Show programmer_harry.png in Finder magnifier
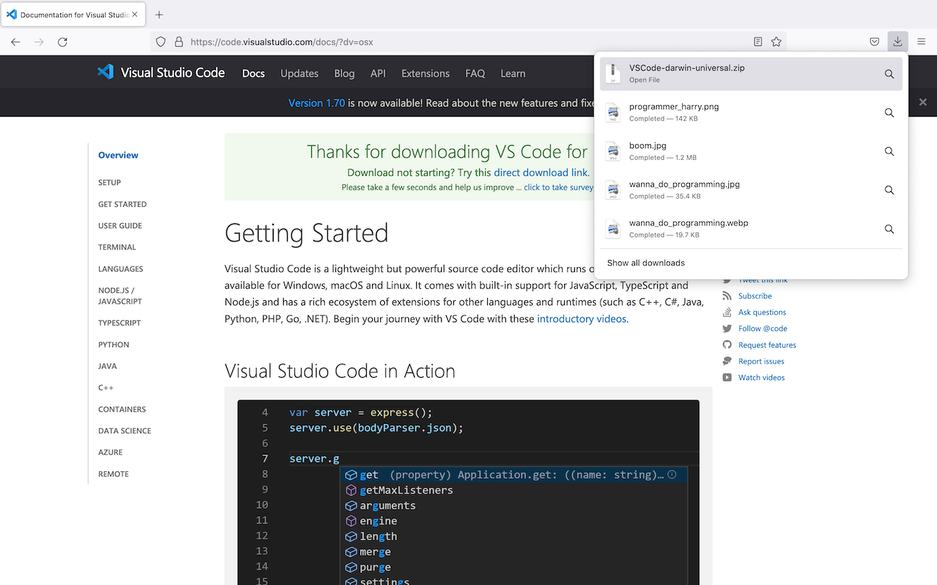 (889, 113)
